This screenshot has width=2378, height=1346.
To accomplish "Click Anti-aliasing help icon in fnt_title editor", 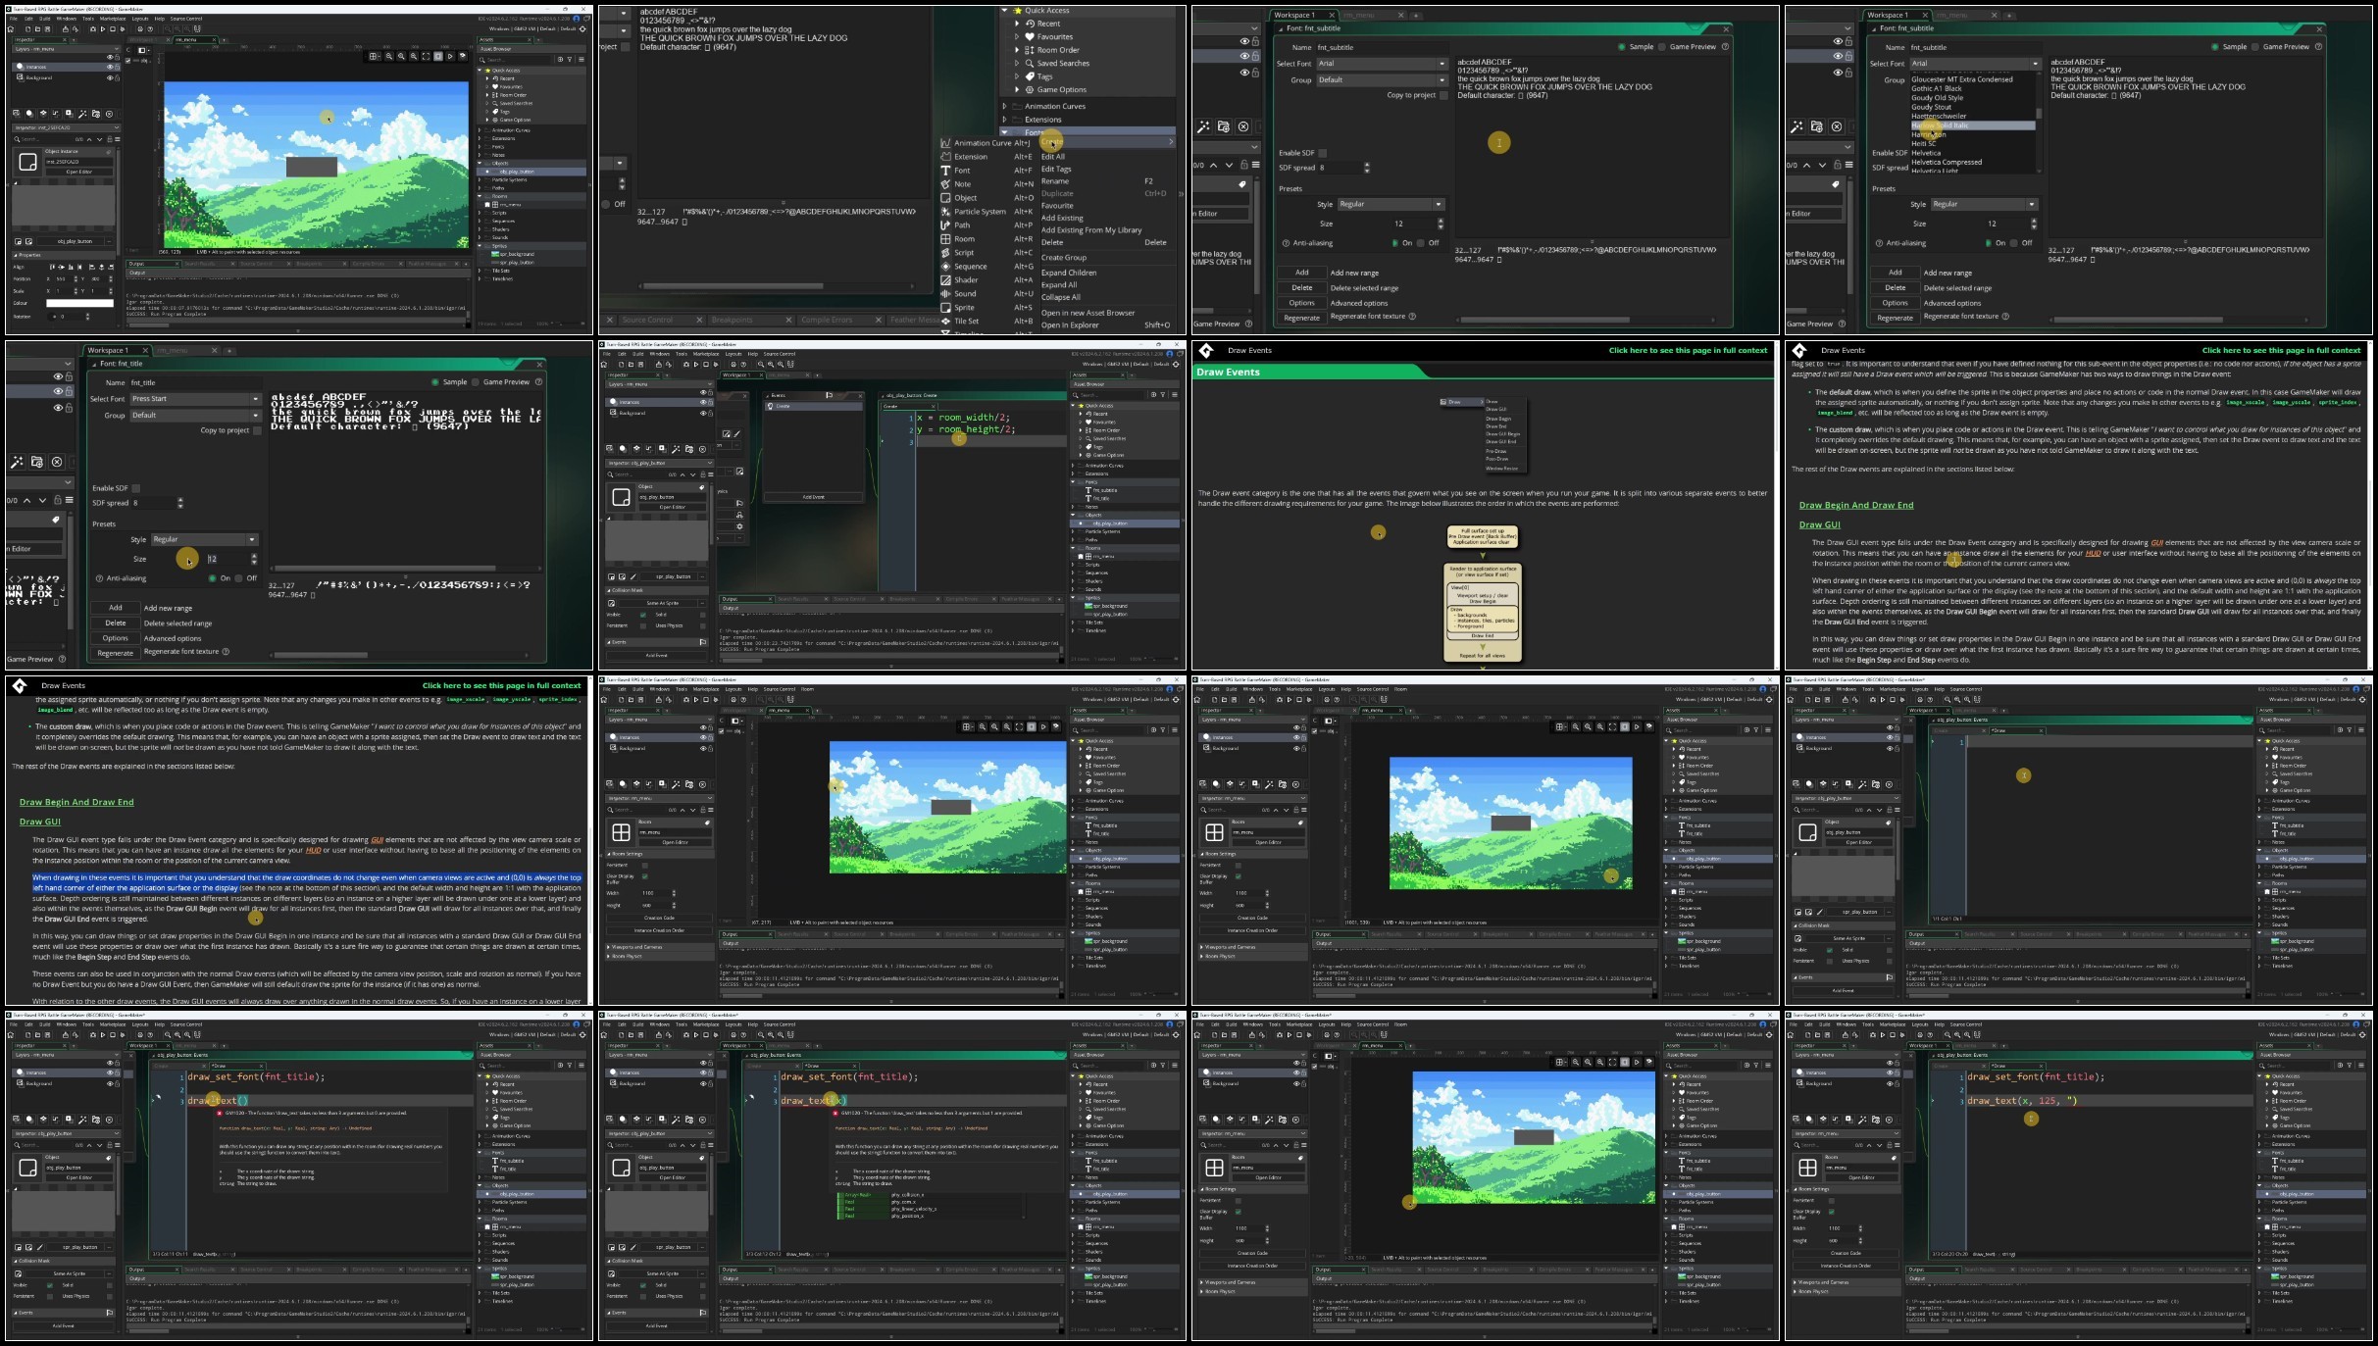I will pos(99,578).
